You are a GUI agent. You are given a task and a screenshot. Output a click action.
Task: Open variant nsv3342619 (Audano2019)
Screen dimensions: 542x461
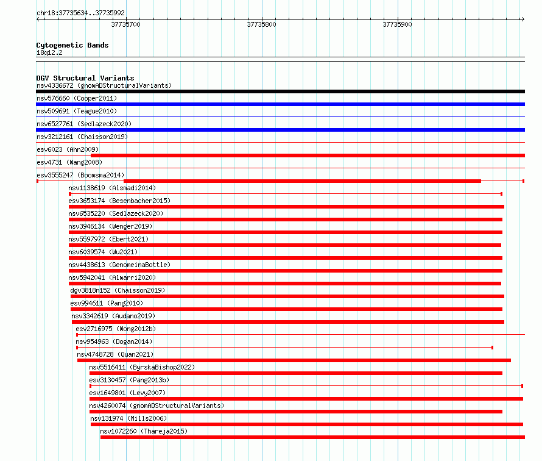click(x=113, y=316)
